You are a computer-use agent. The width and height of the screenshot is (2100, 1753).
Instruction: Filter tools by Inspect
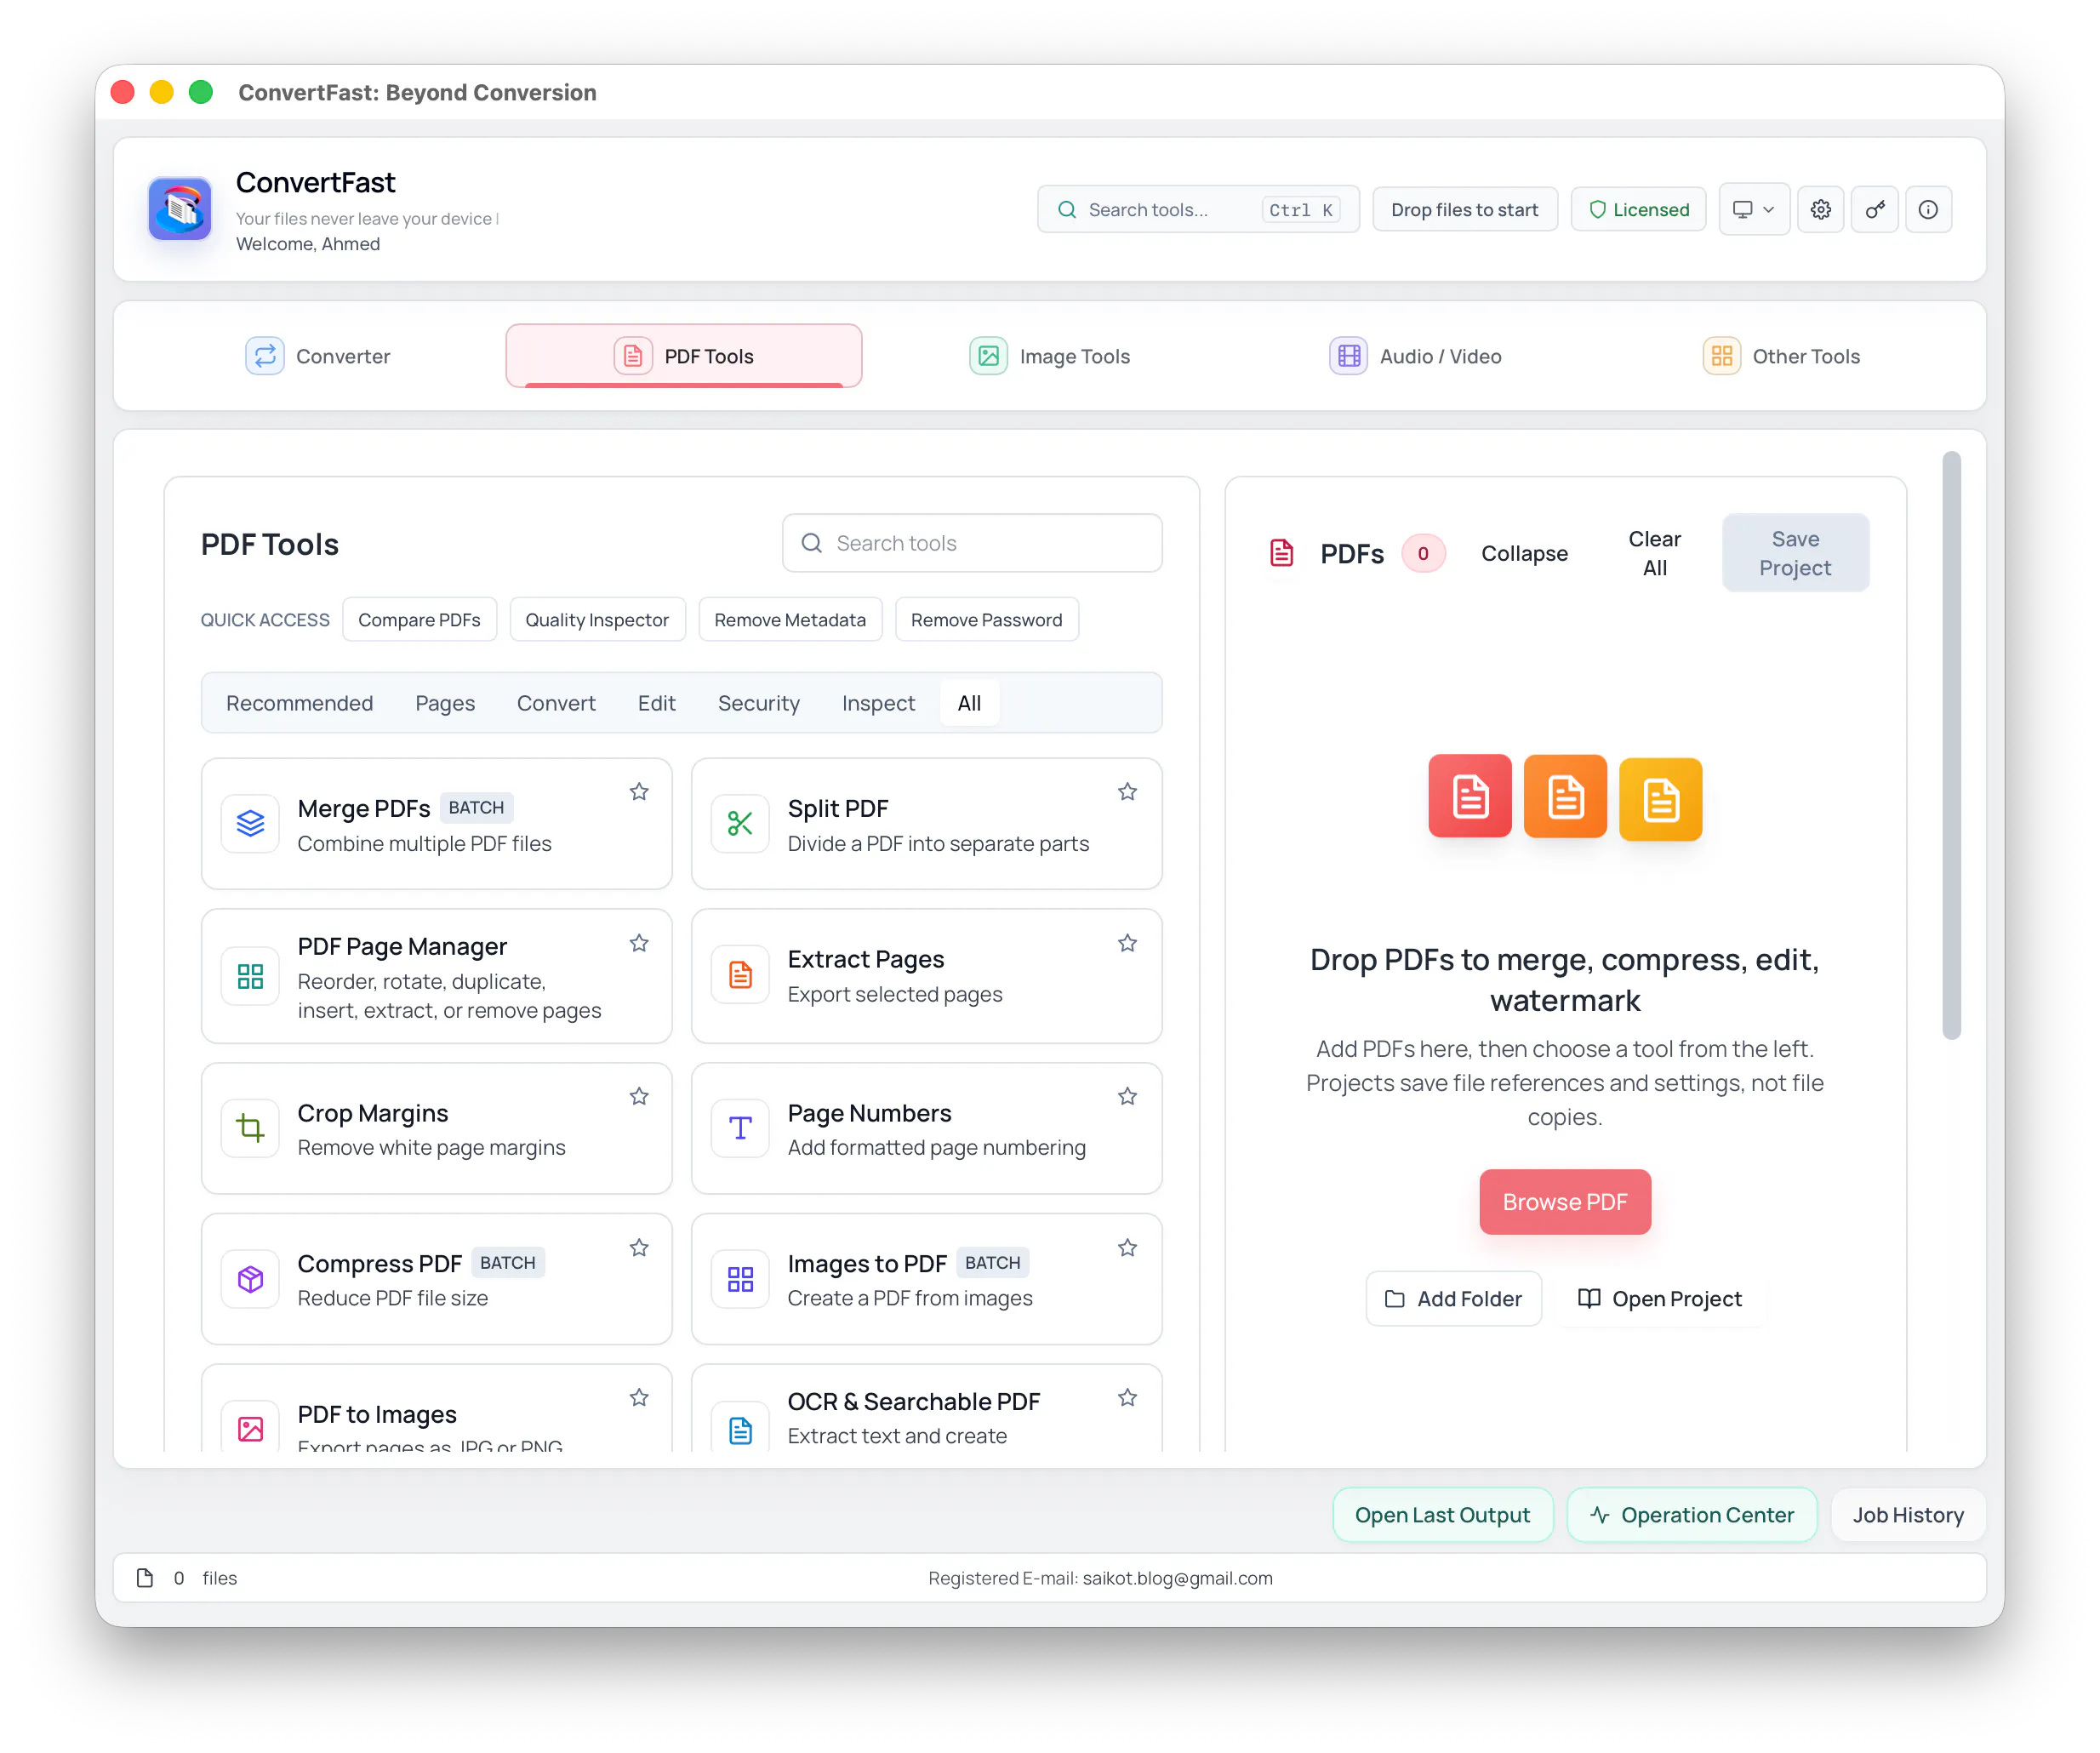[x=878, y=703]
